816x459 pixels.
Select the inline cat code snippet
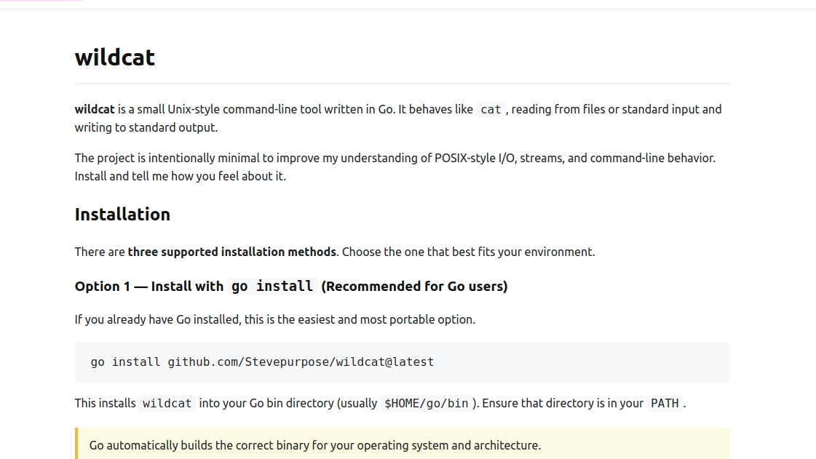pos(490,108)
